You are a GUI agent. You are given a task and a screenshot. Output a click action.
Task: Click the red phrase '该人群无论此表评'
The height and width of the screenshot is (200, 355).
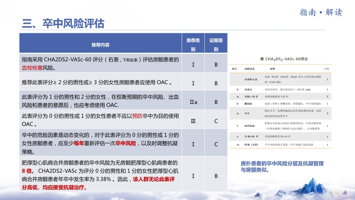pyautogui.click(x=154, y=179)
